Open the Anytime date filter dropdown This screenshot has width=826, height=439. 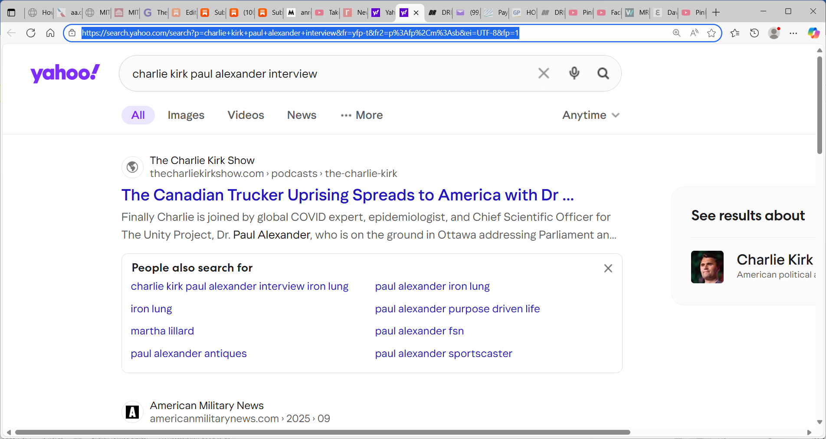[x=591, y=115]
